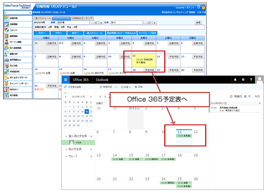Click into the 部署 input field
The width and height of the screenshot is (264, 193).
coord(73,22)
